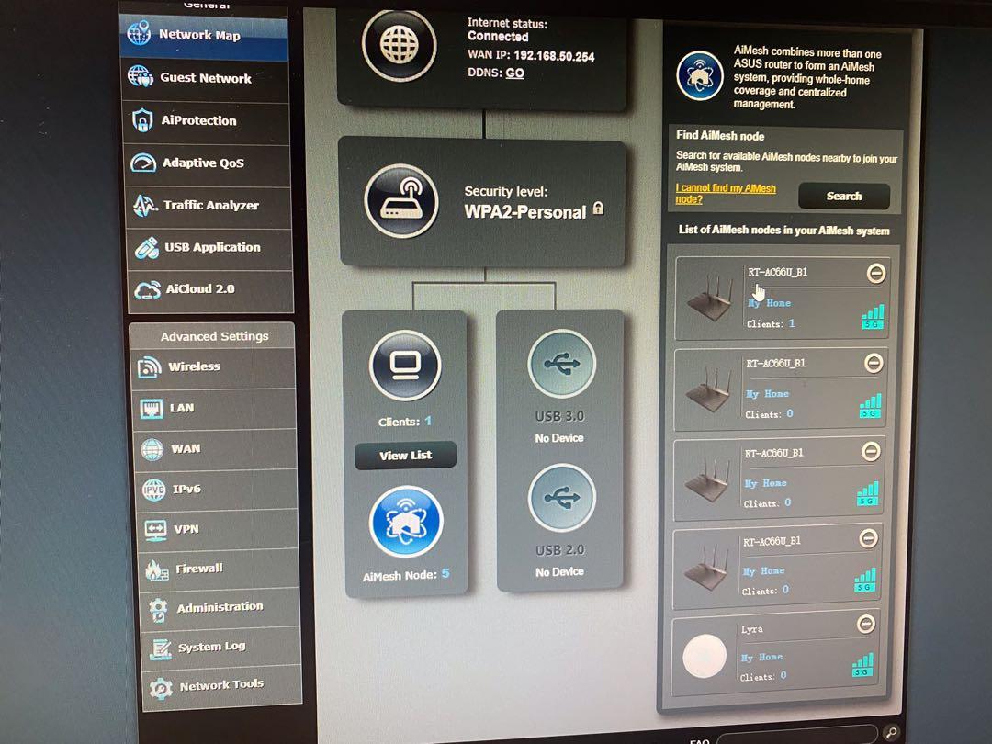Open Guest Network in the sidebar
This screenshot has width=992, height=744.
tap(205, 78)
